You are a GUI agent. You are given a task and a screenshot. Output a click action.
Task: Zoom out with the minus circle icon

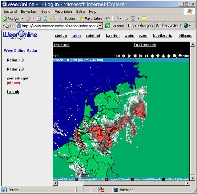(180, 56)
